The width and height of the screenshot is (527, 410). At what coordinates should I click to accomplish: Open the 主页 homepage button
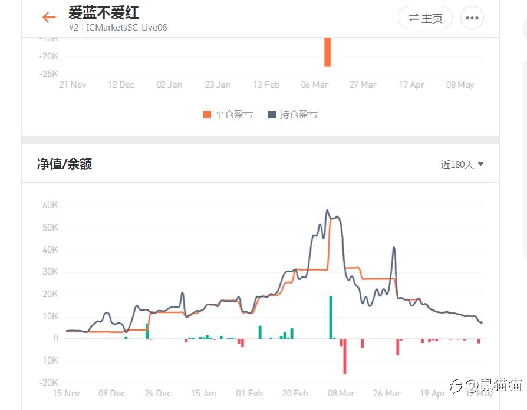tap(425, 18)
